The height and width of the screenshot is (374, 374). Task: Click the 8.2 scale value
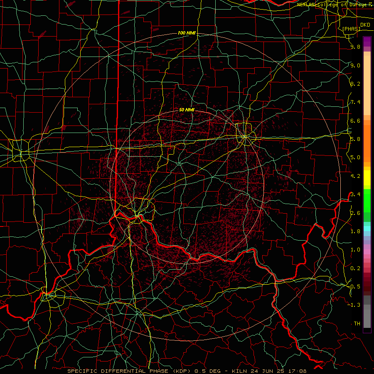[x=355, y=84]
